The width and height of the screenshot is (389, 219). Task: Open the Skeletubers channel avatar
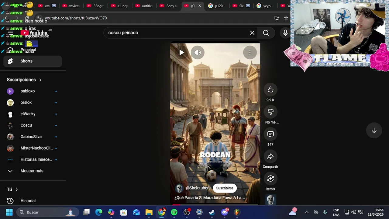180,188
